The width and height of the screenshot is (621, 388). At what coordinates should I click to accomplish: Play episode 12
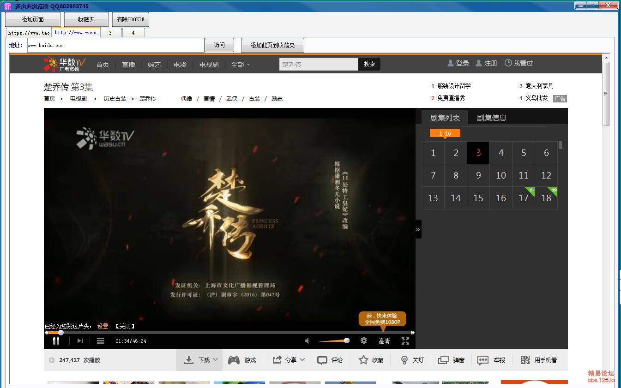[546, 175]
